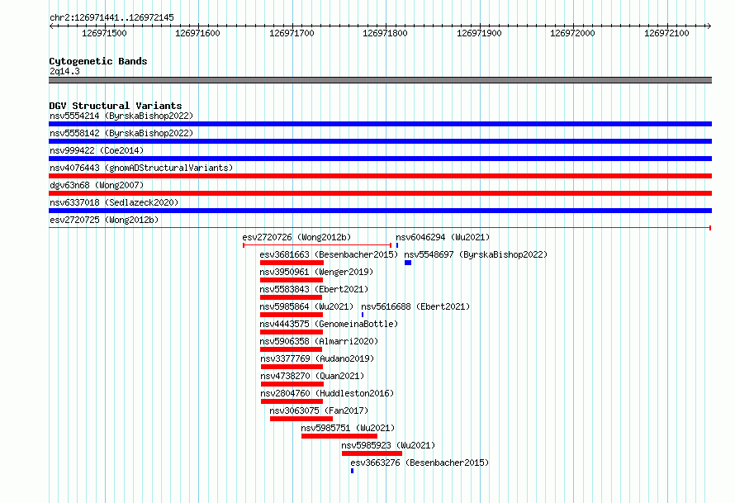Select the red bar under nsv5583843
This screenshot has height=503, width=735.
pos(291,297)
